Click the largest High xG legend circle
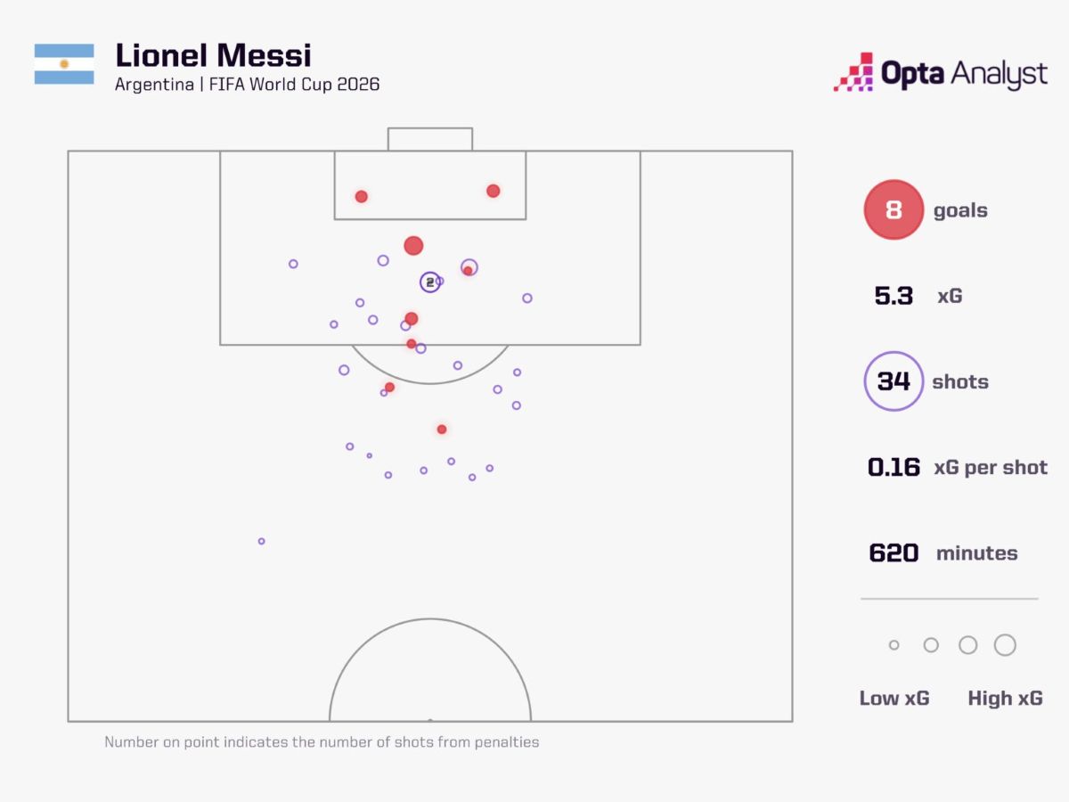Viewport: 1069px width, 802px height. pyautogui.click(x=1005, y=645)
